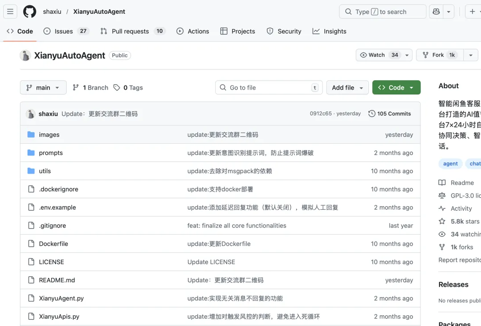The height and width of the screenshot is (326, 481).
Task: Click shaxiu commit author name
Action: (x=48, y=114)
